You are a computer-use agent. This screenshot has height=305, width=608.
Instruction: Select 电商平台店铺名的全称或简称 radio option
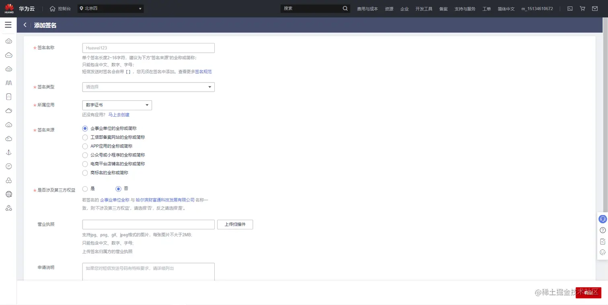[x=85, y=164]
